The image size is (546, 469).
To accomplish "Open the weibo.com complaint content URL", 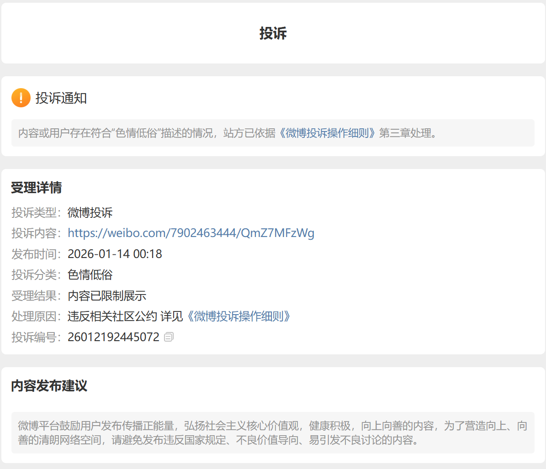I will tap(191, 233).
